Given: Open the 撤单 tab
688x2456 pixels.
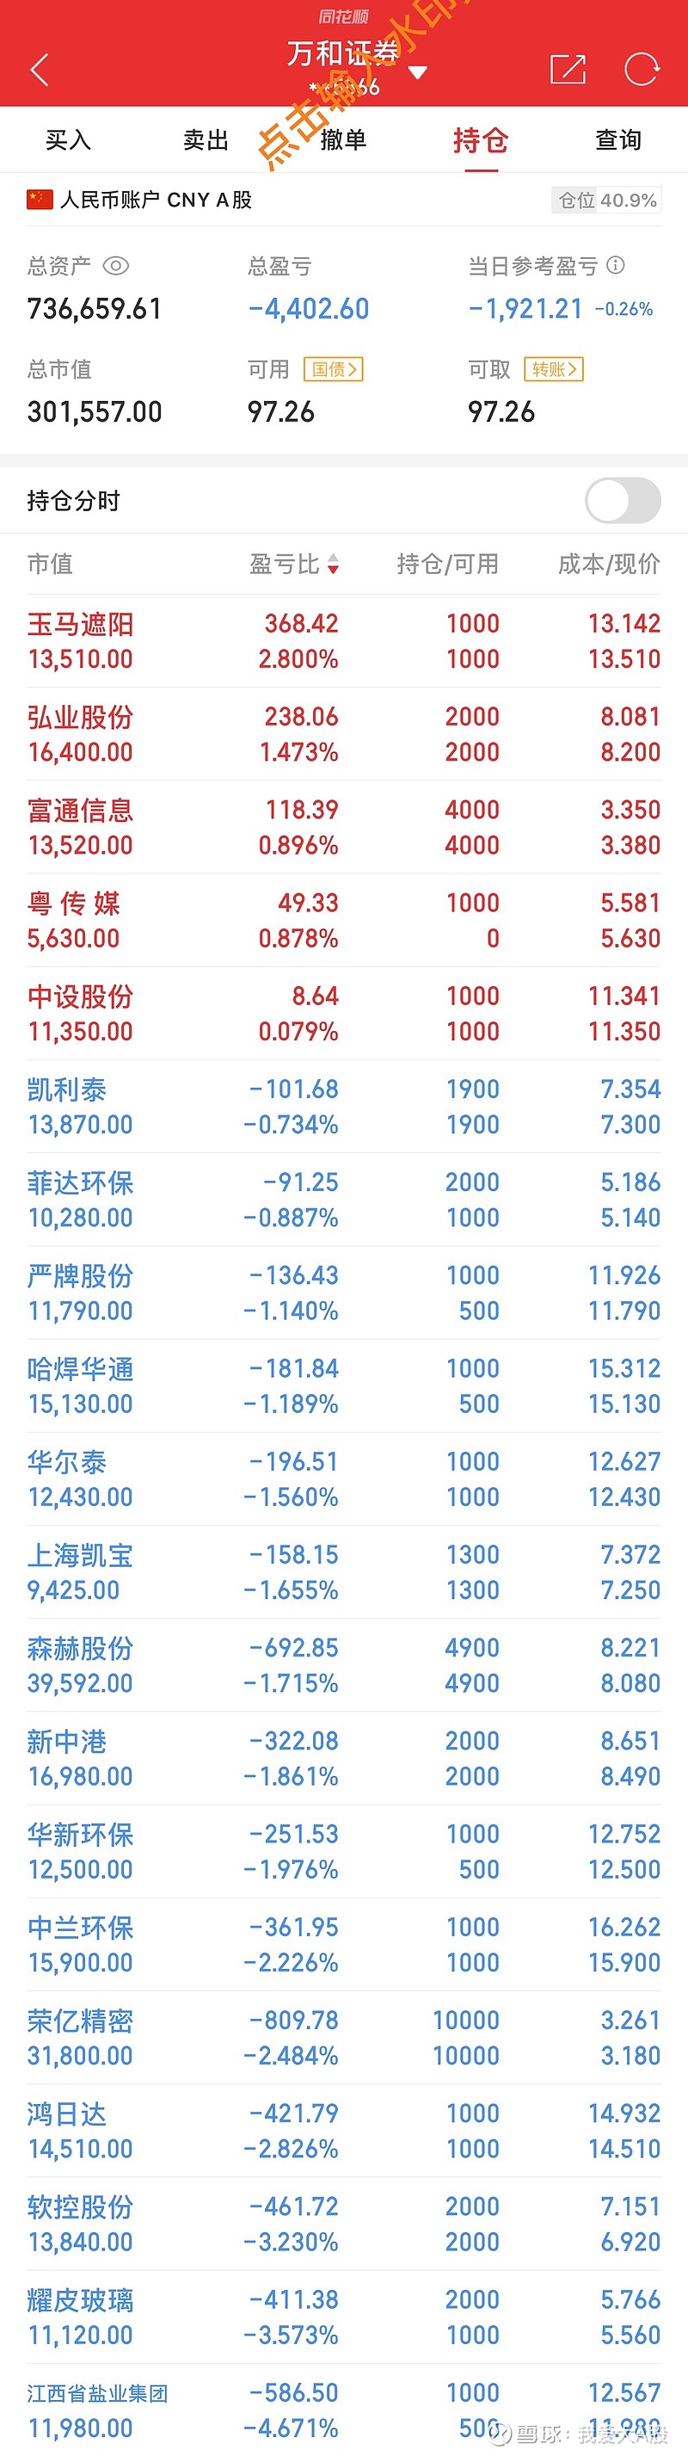Looking at the screenshot, I should (x=343, y=140).
